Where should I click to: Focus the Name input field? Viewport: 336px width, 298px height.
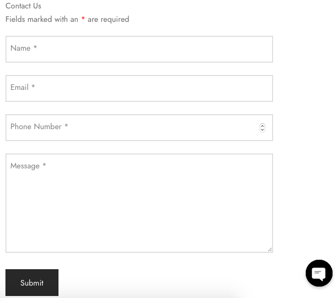tap(139, 49)
